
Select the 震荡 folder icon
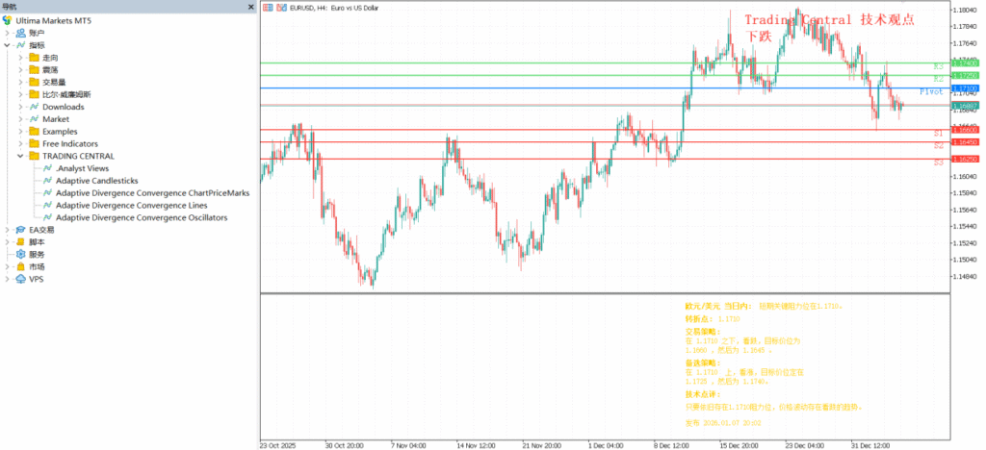pyautogui.click(x=34, y=69)
